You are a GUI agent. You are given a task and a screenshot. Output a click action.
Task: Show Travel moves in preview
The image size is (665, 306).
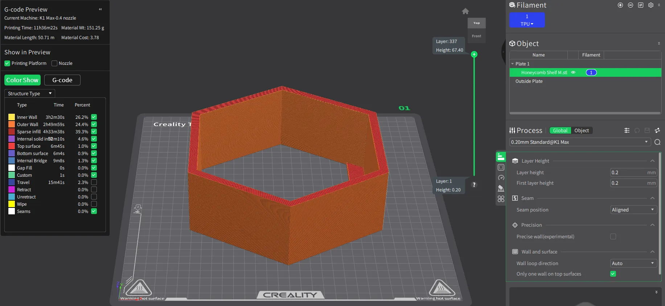pos(94,182)
